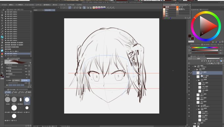Toggle visibility of レイヤー 8 layer

click(x=189, y=87)
